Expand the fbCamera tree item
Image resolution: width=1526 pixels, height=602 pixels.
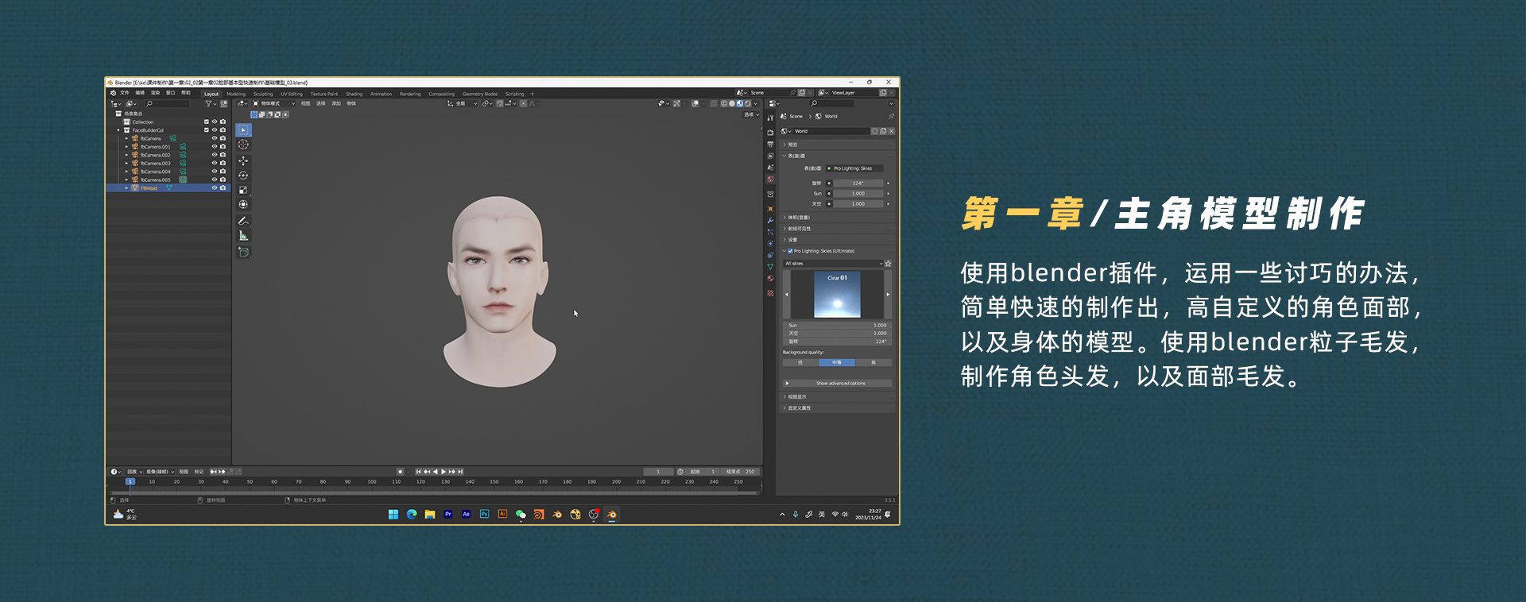tap(126, 138)
